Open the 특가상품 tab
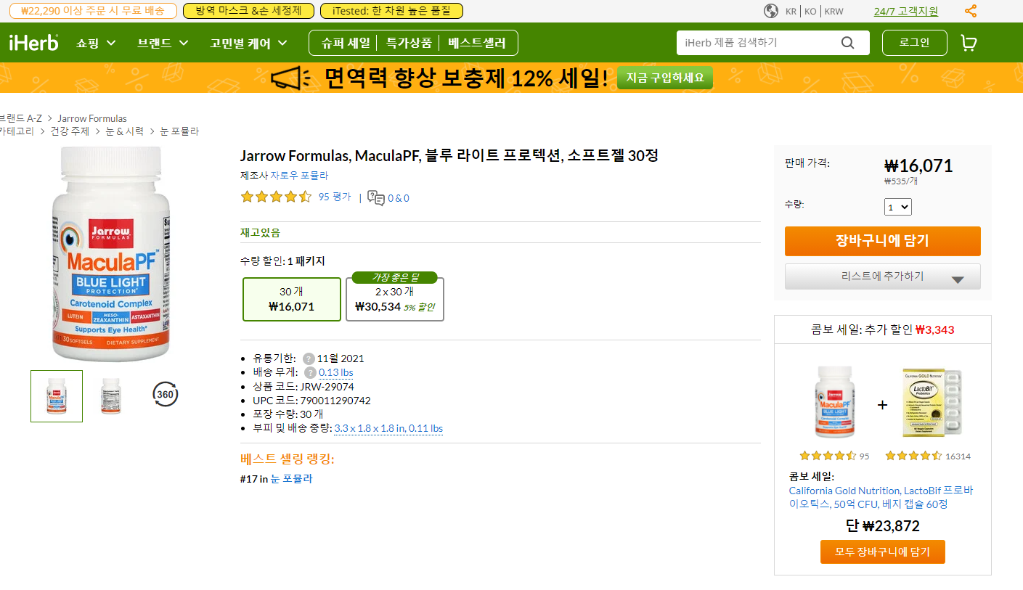This screenshot has width=1023, height=590. [x=409, y=43]
